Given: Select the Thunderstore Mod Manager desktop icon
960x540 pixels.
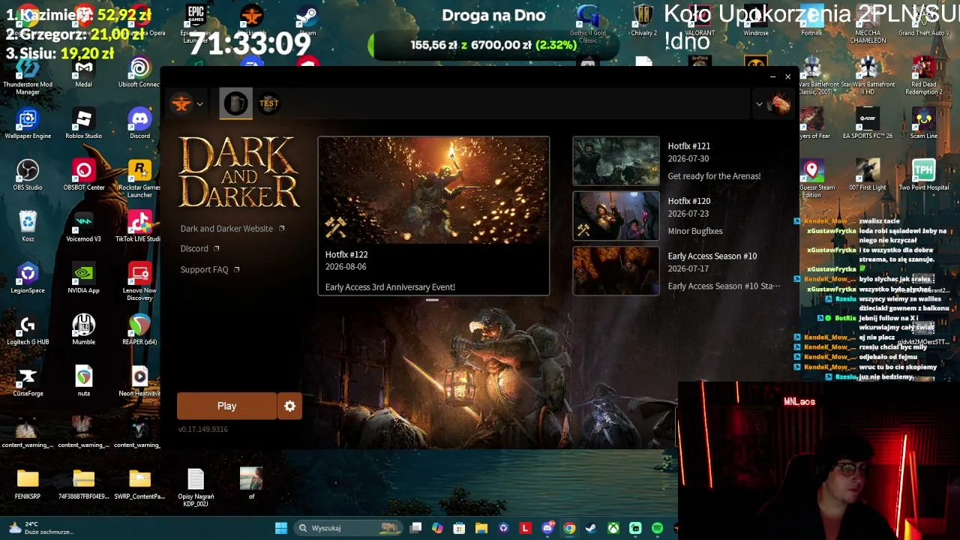Looking at the screenshot, I should pos(28,76).
